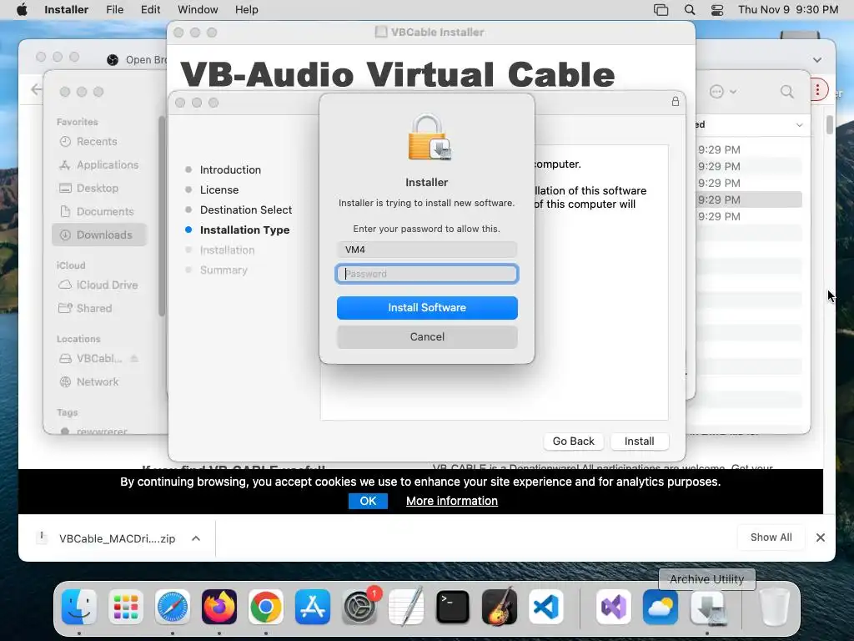
Task: Open Google Chrome from the Dock
Action: click(x=266, y=607)
